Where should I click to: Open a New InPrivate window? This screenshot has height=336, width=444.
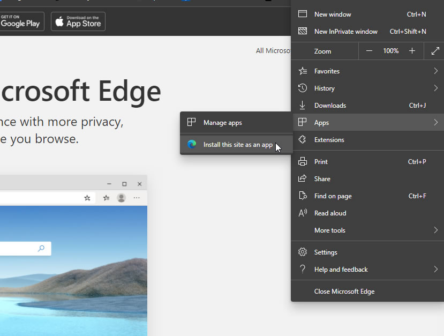click(367, 32)
